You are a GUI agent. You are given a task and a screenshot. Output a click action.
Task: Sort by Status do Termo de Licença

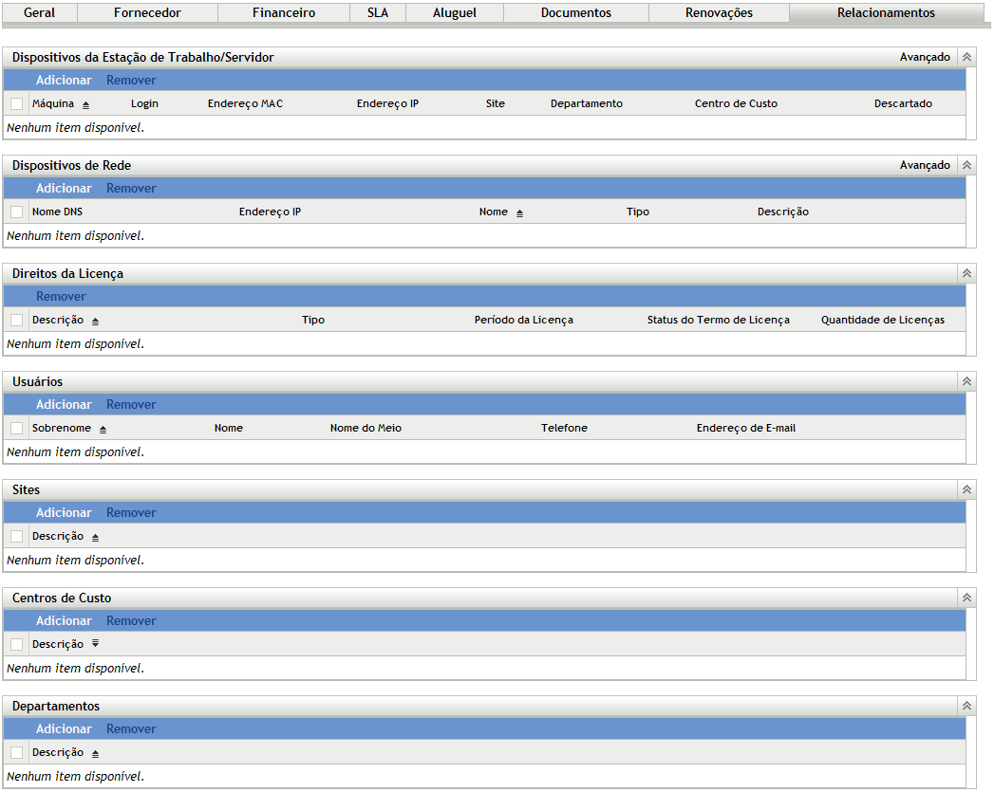pos(719,321)
